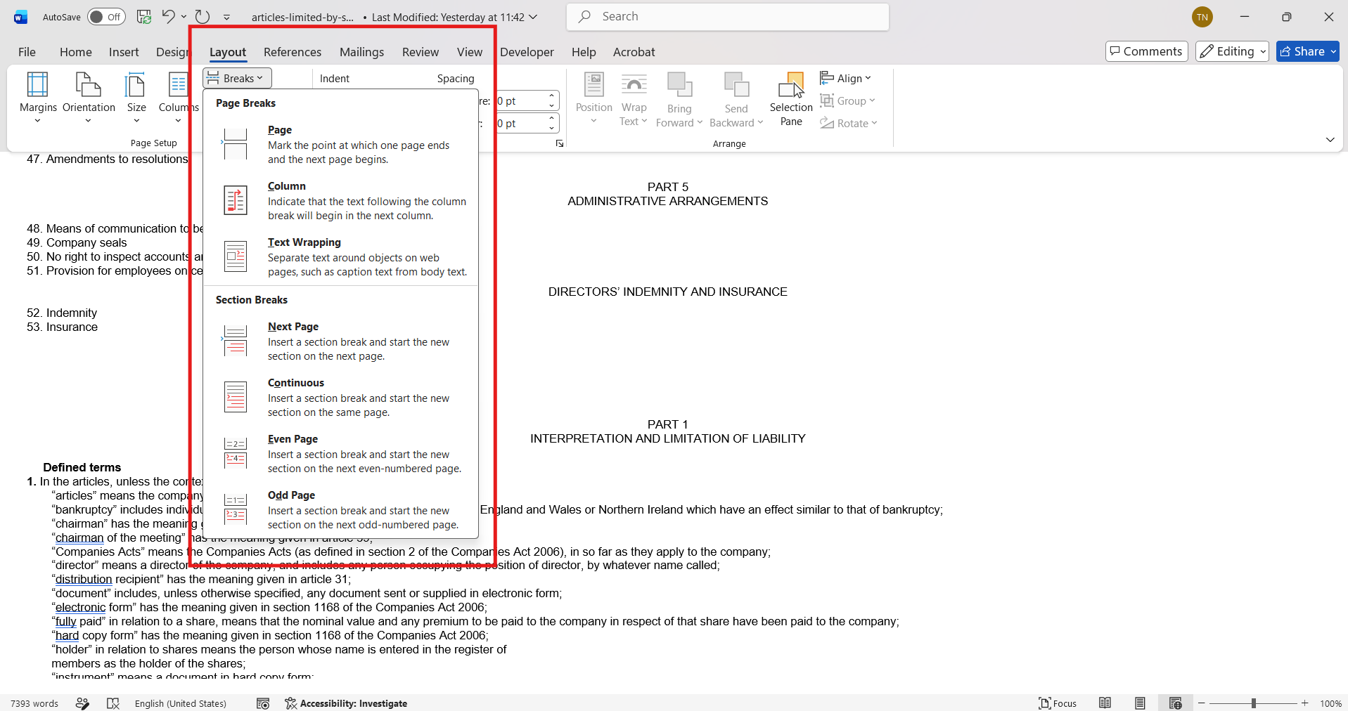1348x711 pixels.
Task: Insert a Page break
Action: (x=341, y=144)
